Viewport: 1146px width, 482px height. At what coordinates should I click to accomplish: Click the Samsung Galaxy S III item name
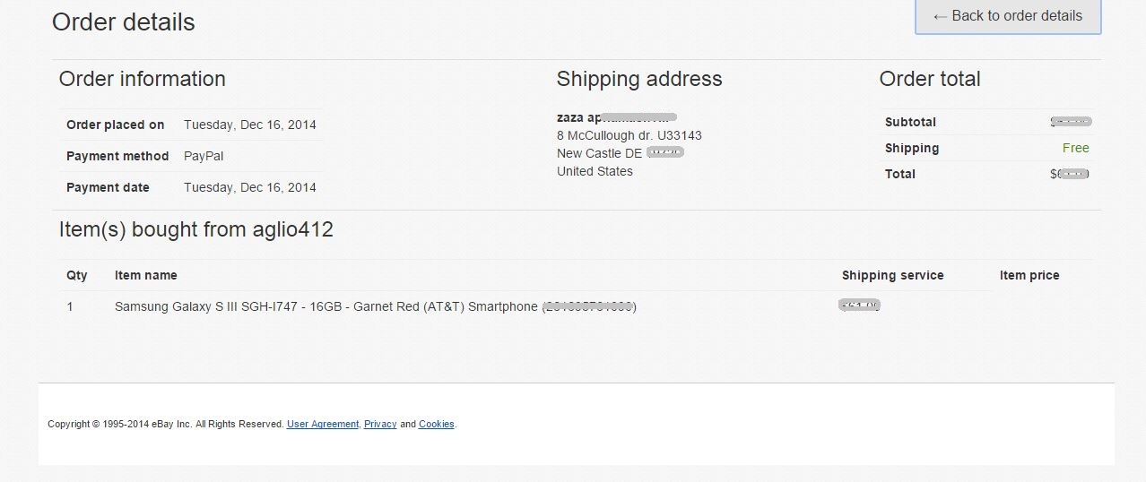(x=326, y=306)
